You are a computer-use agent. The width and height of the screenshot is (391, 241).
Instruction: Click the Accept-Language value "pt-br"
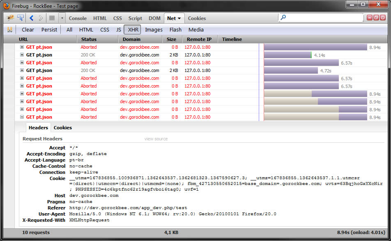pyautogui.click(x=76, y=160)
